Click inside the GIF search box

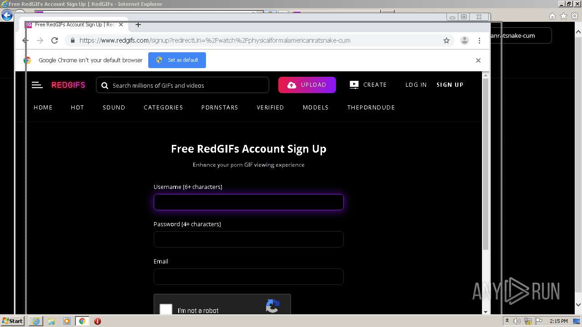click(182, 85)
